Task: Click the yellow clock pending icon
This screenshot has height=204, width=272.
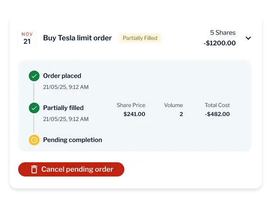Action: coord(34,140)
